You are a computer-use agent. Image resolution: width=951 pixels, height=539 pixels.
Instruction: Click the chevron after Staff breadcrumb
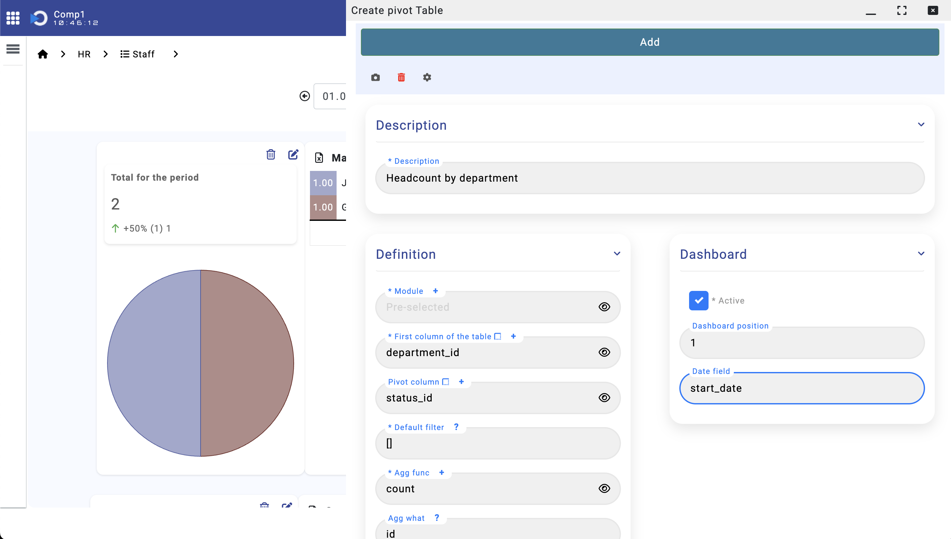(176, 54)
